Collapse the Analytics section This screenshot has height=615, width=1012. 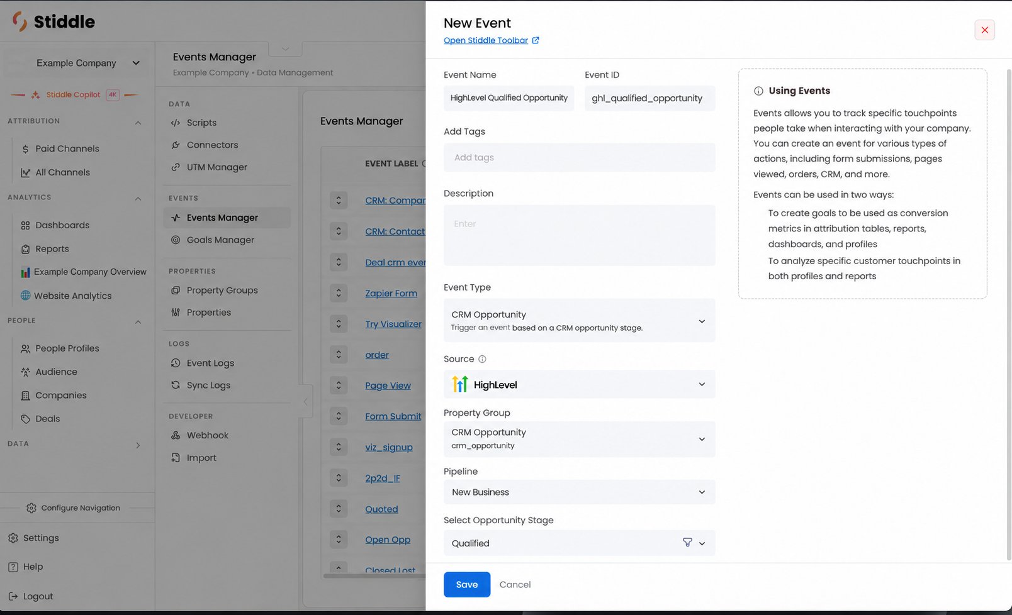pyautogui.click(x=138, y=198)
